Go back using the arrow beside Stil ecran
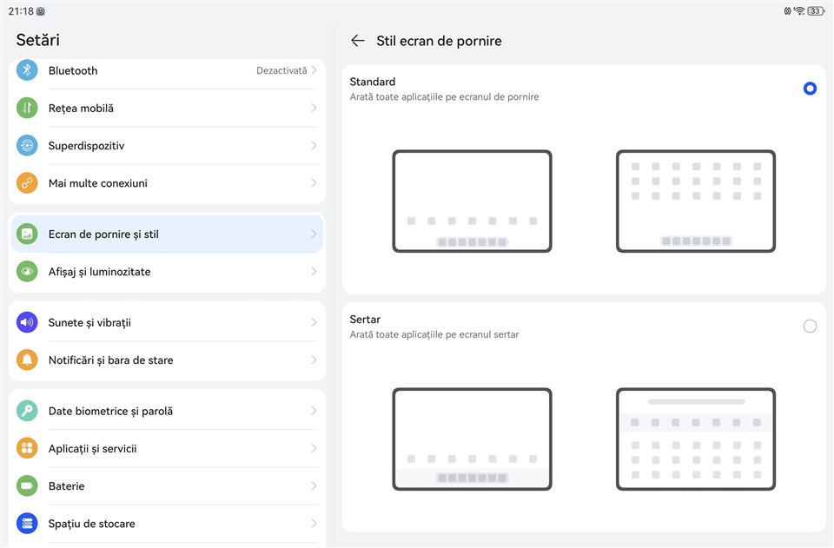 tap(357, 41)
